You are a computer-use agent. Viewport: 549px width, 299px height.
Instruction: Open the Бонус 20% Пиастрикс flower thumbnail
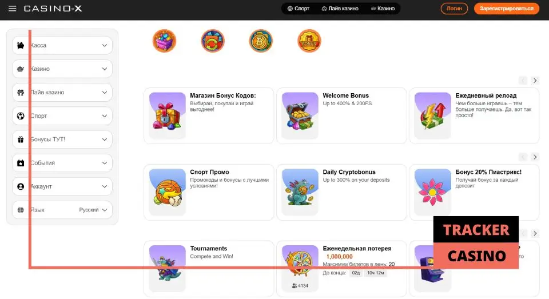pyautogui.click(x=433, y=192)
